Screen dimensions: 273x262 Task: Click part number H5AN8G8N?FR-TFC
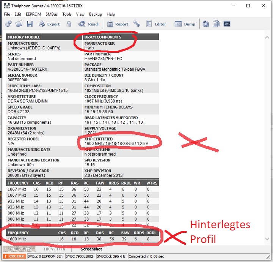[x=103, y=58]
